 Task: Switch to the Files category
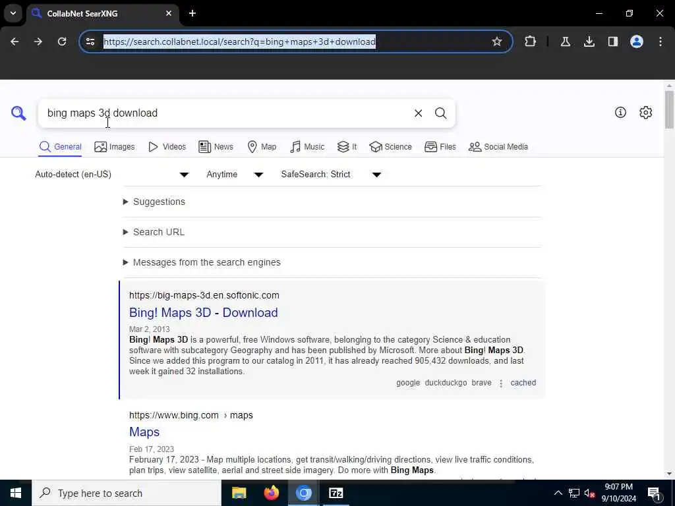click(x=440, y=147)
